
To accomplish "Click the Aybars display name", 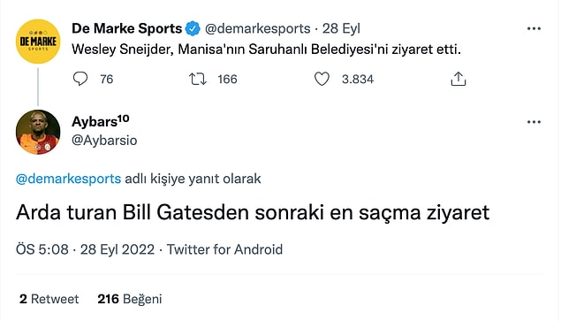I will coord(101,122).
